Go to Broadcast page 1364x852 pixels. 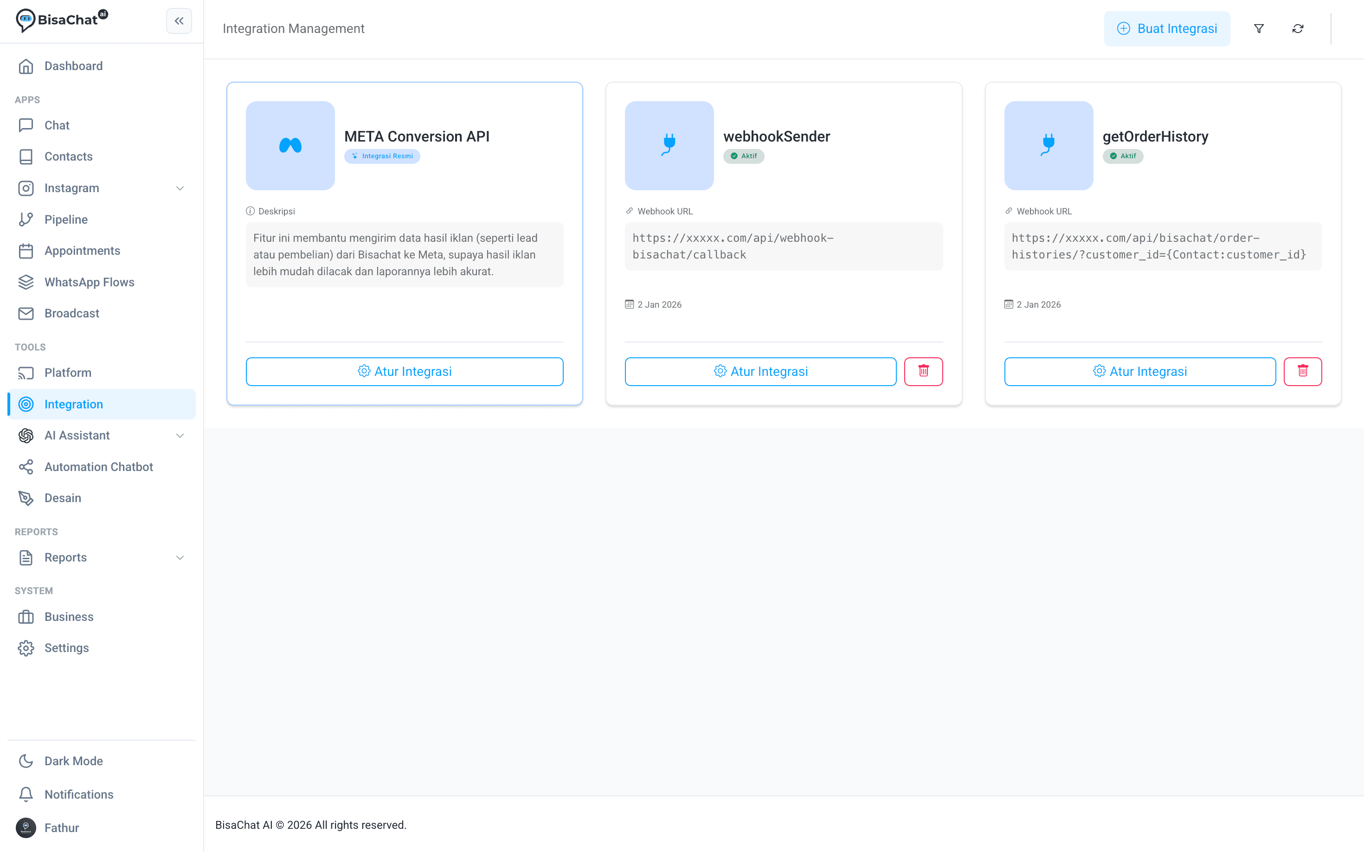[x=102, y=313]
